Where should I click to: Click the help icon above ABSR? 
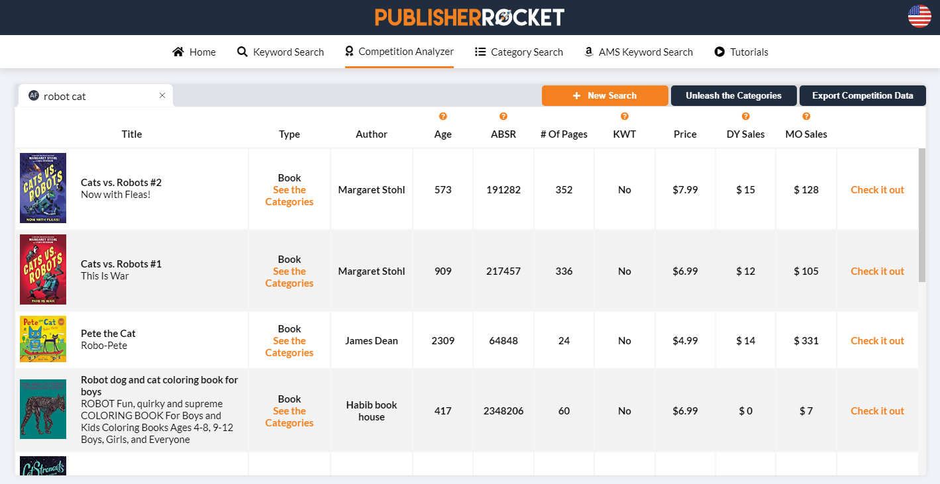pyautogui.click(x=503, y=117)
